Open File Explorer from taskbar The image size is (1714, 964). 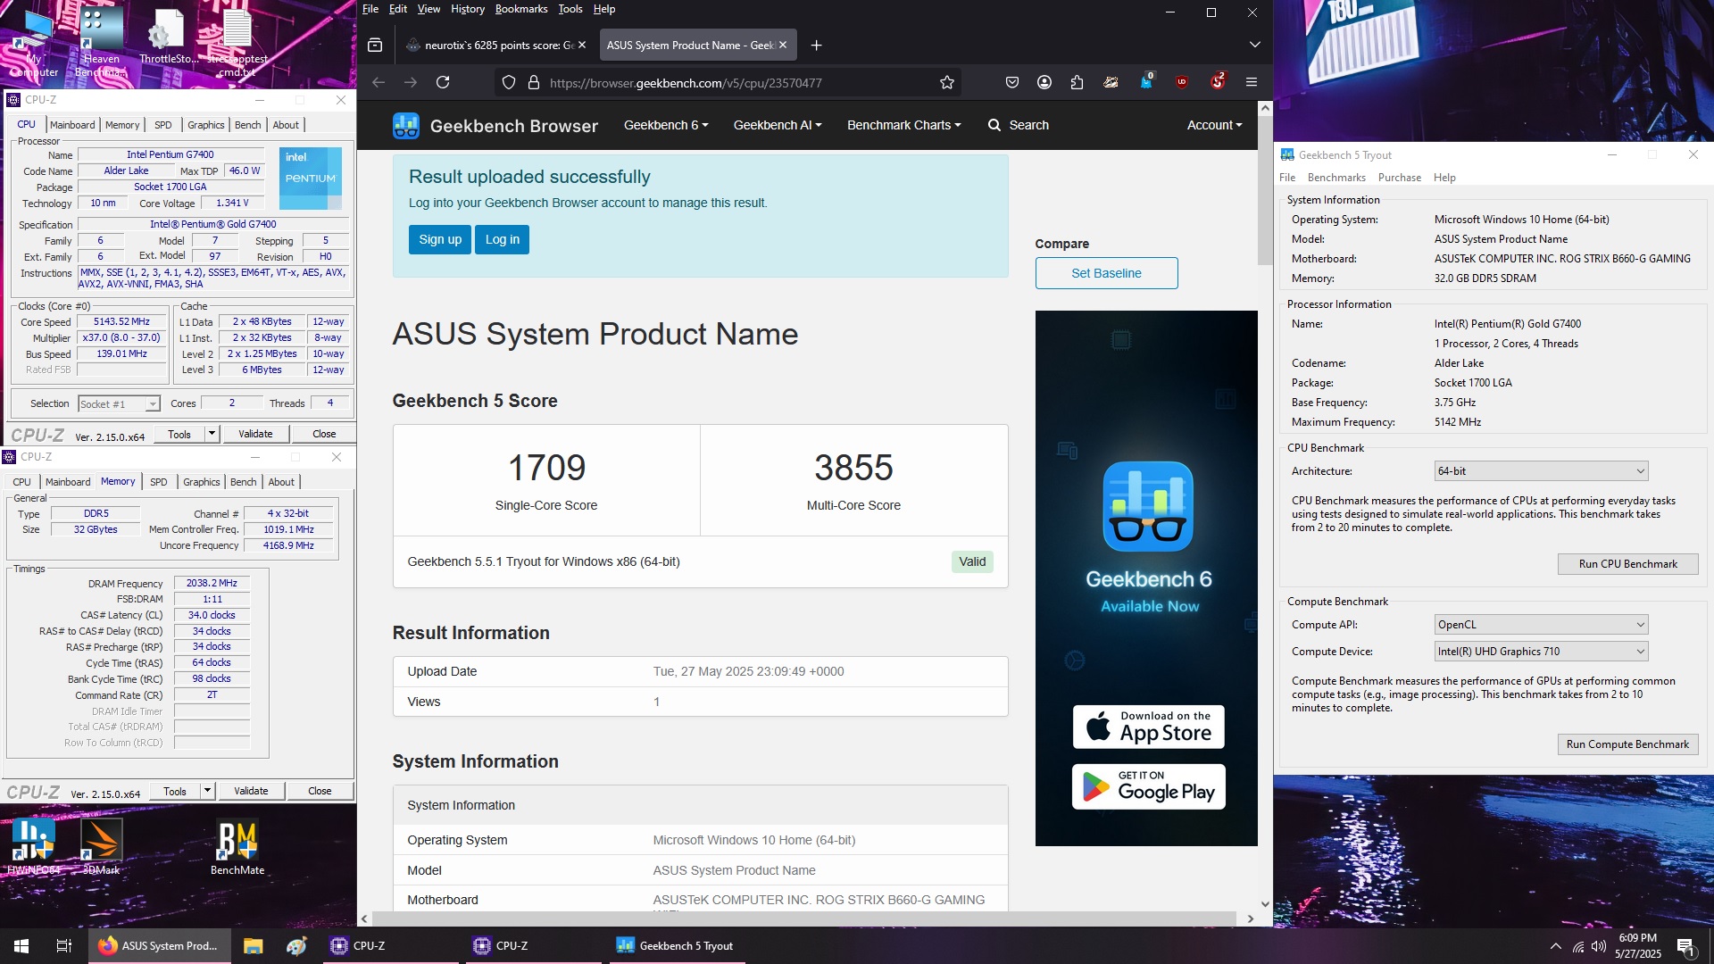tap(254, 946)
